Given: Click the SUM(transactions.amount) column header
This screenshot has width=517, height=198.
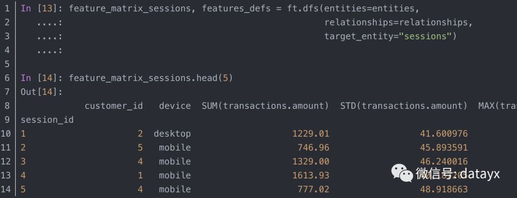Looking at the screenshot, I should (265, 106).
